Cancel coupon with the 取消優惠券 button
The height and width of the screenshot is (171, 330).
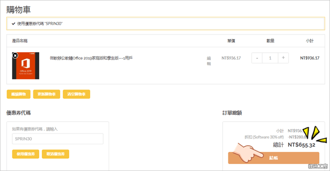[56, 154]
